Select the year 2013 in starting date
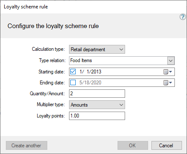187x154 pixels. pos(96,72)
